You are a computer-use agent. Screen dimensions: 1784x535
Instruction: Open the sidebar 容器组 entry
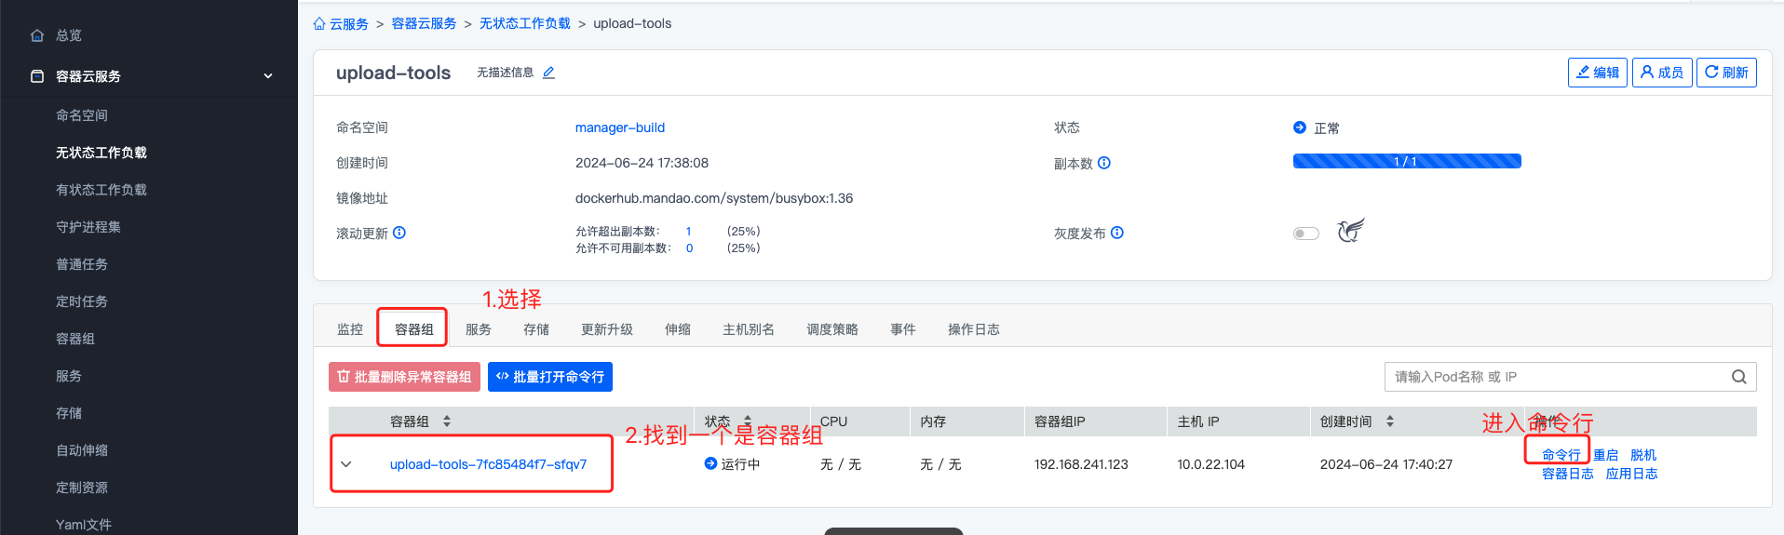point(75,339)
